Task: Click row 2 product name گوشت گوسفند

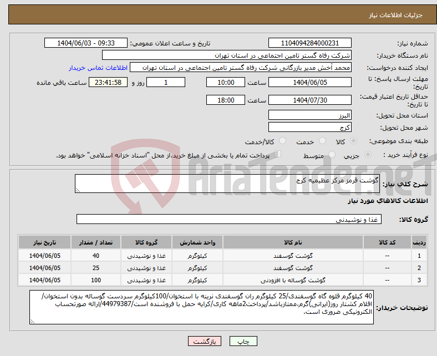Action: coord(293,268)
